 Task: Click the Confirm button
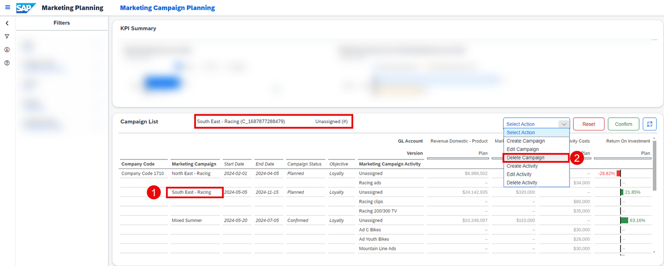pyautogui.click(x=623, y=124)
